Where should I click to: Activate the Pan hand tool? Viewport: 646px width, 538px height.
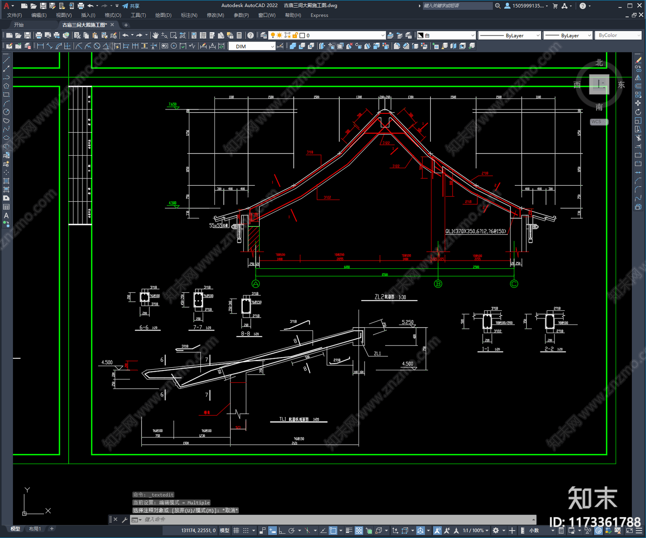pos(155,36)
